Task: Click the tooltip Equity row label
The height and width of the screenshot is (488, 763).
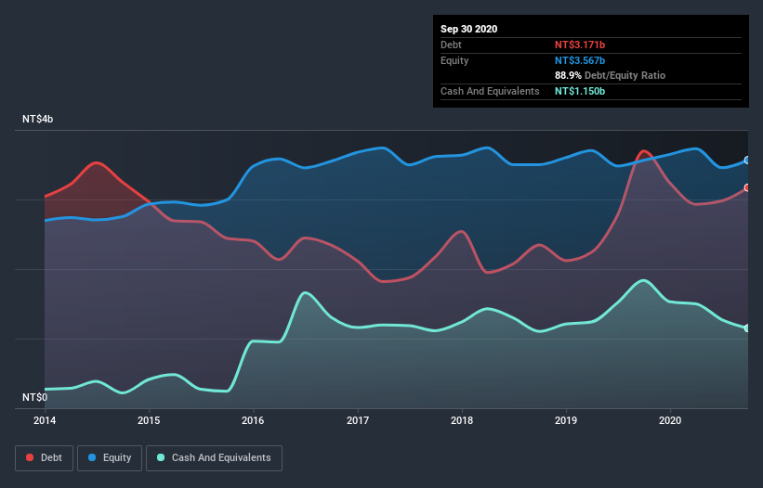Action: (x=454, y=60)
